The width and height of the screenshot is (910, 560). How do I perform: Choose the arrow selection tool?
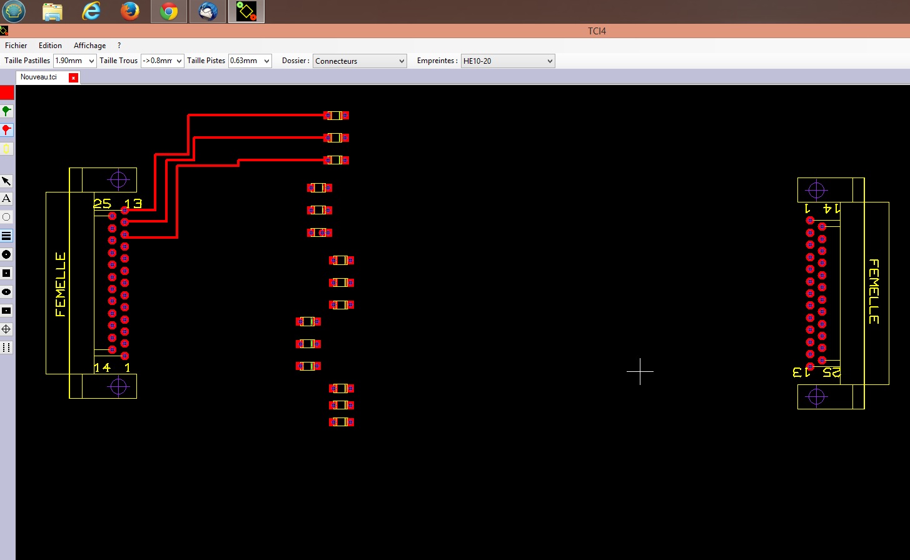pos(6,181)
